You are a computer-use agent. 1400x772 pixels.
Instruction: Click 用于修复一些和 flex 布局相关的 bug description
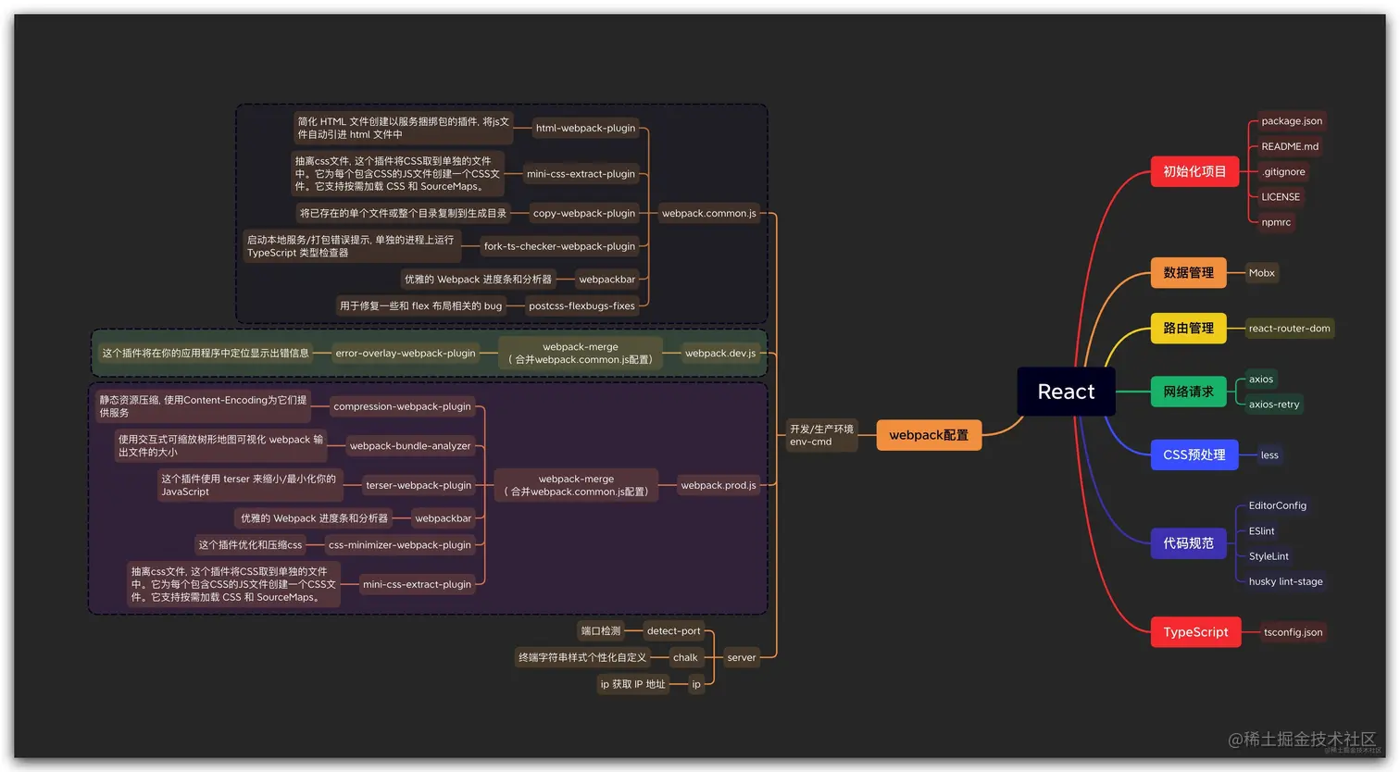tap(420, 305)
